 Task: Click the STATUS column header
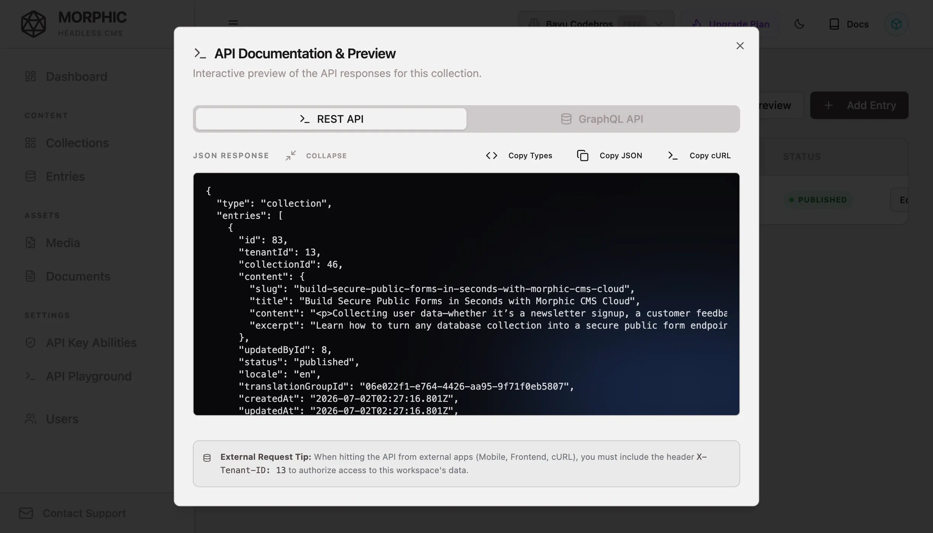tap(802, 157)
